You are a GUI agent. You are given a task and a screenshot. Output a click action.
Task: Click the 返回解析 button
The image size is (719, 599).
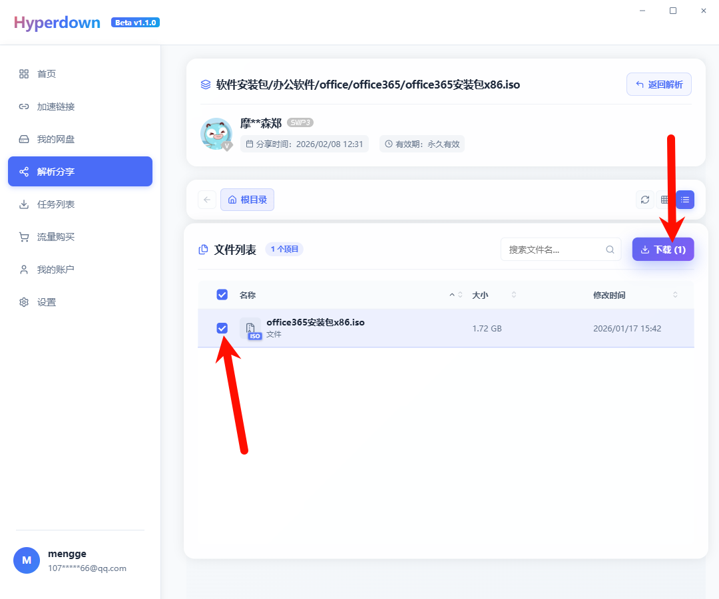658,84
